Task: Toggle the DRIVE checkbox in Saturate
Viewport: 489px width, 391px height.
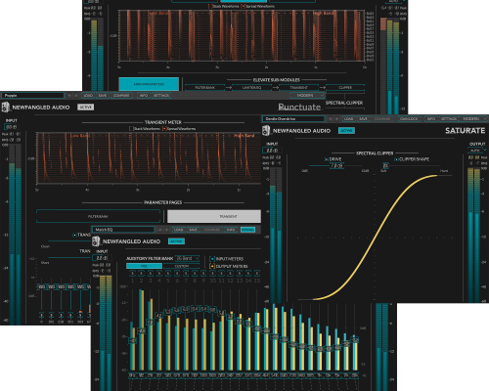Action: click(327, 159)
